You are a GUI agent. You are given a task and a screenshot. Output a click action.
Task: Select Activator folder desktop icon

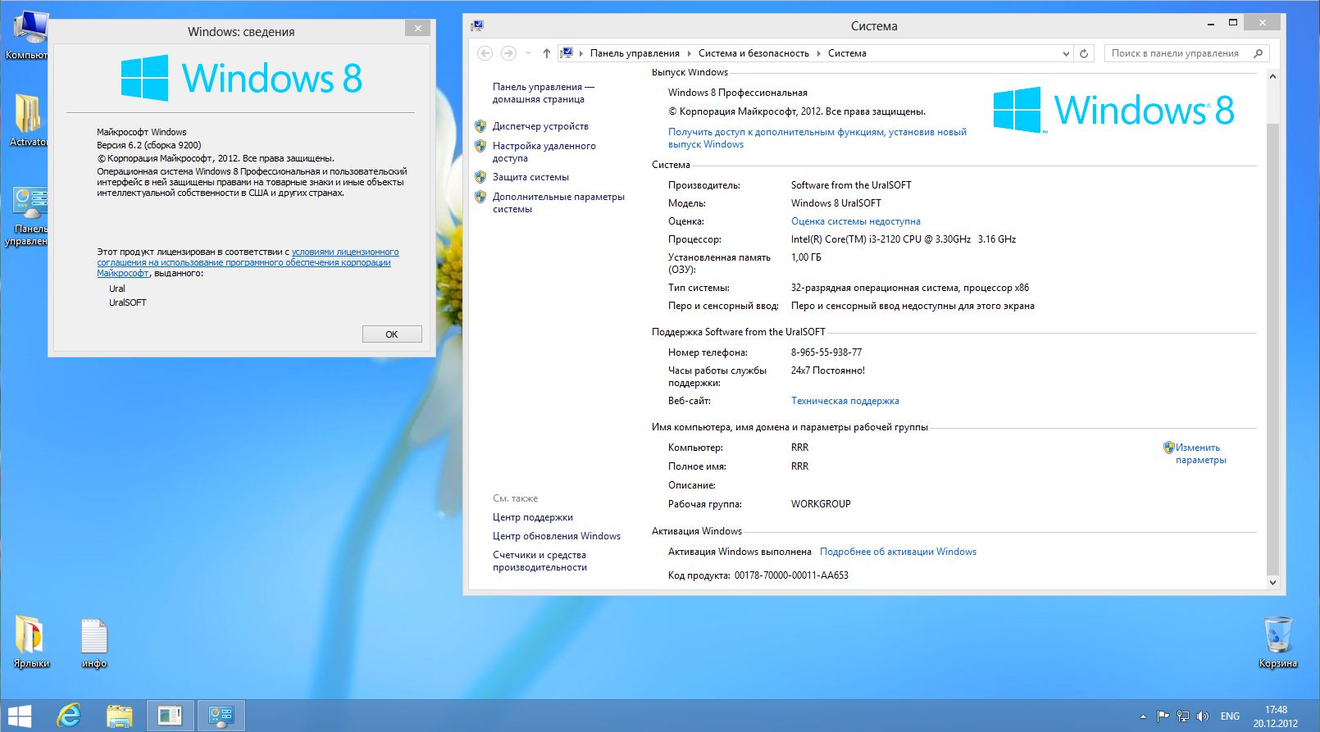pyautogui.click(x=27, y=120)
